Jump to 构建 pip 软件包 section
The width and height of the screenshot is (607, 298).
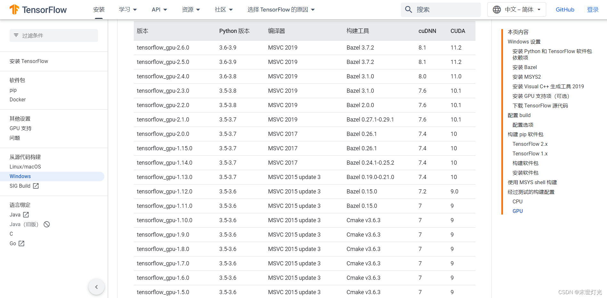click(525, 134)
